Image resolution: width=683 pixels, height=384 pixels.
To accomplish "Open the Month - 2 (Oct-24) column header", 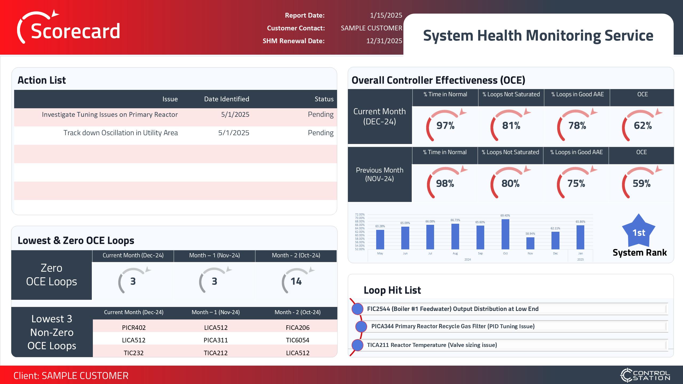I will (x=296, y=255).
